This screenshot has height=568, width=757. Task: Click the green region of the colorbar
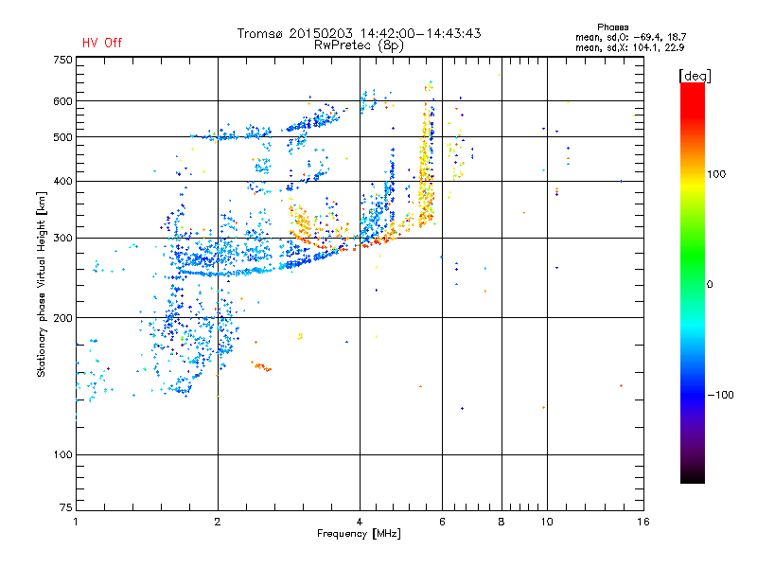(x=693, y=256)
